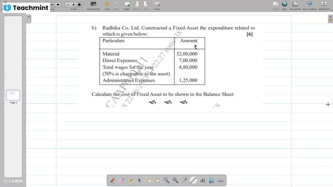
Task: Click the Teachmint logo
Action: pos(26,8)
